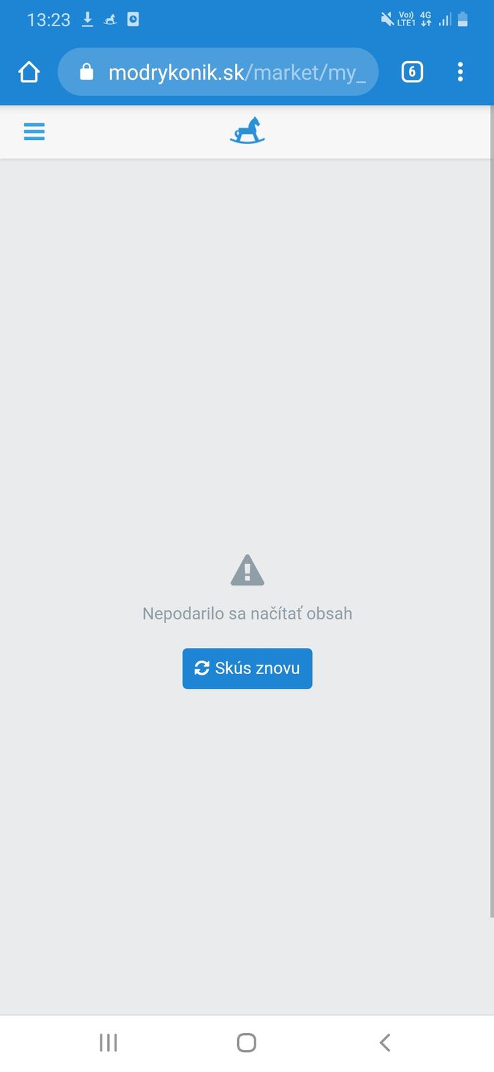Tap the Android home navigation button
Screen dimensions: 494x1072
point(246,1043)
